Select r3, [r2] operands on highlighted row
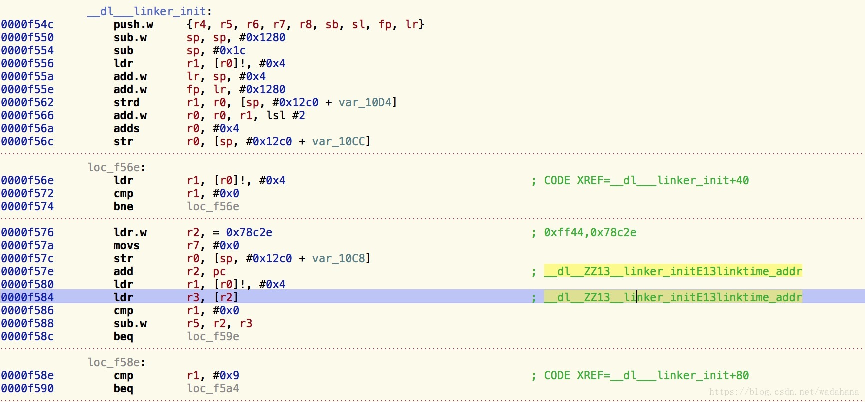Image resolution: width=865 pixels, height=402 pixels. coord(213,297)
